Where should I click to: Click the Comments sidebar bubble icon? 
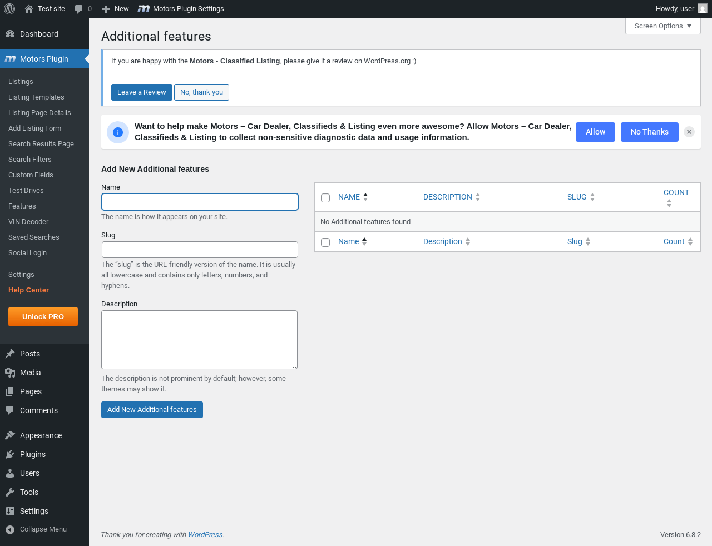pos(10,410)
